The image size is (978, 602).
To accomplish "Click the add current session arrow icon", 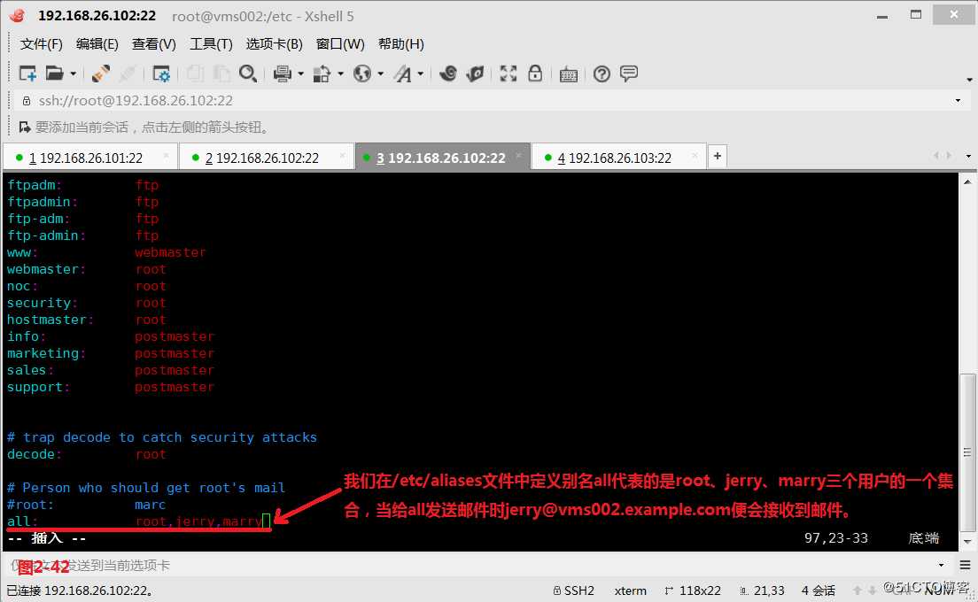I will pyautogui.click(x=25, y=127).
